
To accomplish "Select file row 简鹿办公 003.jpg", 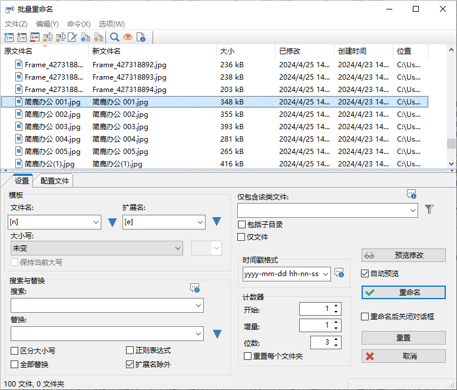I will coord(52,127).
